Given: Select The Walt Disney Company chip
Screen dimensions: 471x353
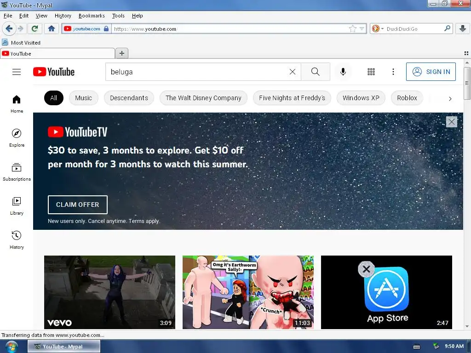Looking at the screenshot, I should pos(203,98).
